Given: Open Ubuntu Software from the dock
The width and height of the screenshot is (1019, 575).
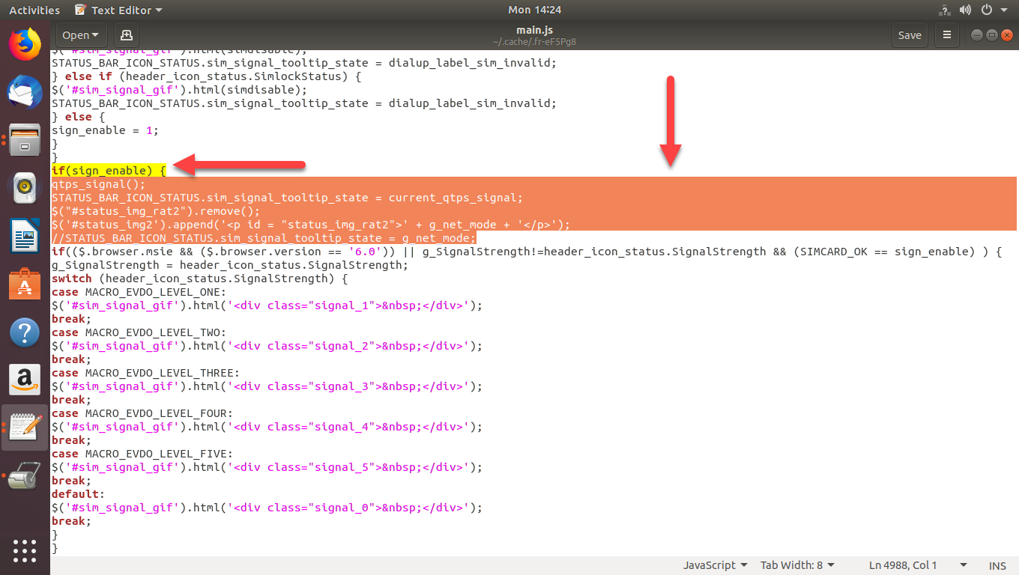Looking at the screenshot, I should (x=25, y=284).
